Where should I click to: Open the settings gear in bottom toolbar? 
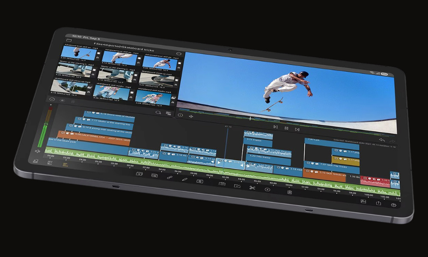[x=394, y=205]
